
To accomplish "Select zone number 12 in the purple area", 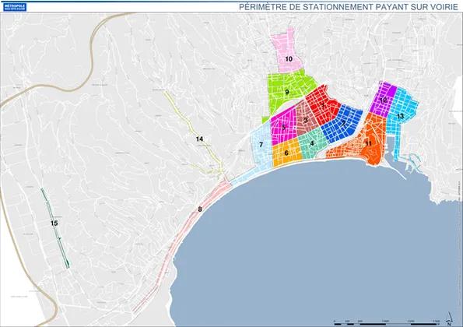I will [384, 100].
